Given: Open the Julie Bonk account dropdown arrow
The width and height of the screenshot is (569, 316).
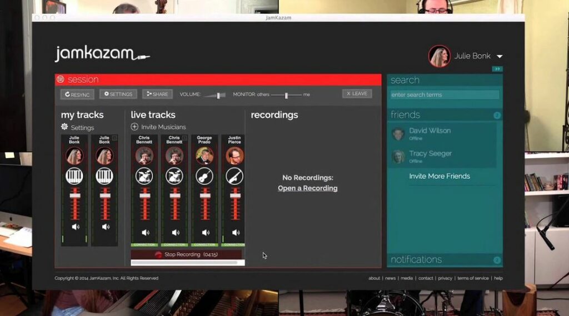Looking at the screenshot, I should tap(500, 57).
